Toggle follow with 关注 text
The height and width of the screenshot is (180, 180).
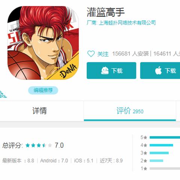103,54
